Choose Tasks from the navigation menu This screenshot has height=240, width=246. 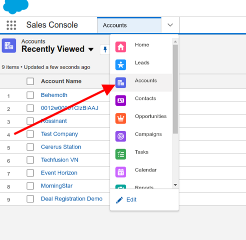141,154
